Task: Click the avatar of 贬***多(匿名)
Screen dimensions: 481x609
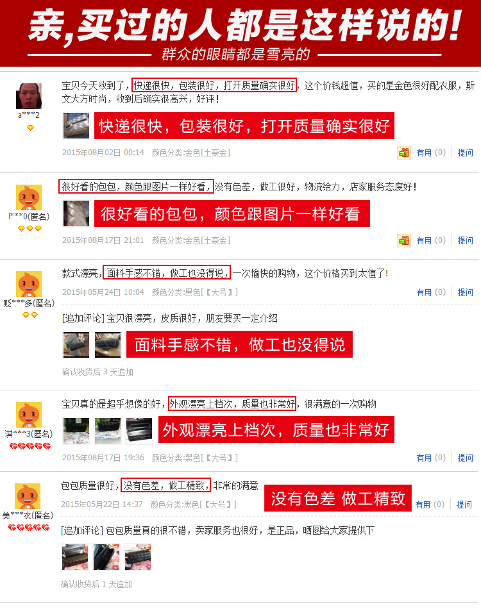Action: pyautogui.click(x=29, y=284)
